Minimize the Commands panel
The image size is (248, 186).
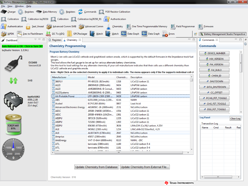(x=236, y=39)
